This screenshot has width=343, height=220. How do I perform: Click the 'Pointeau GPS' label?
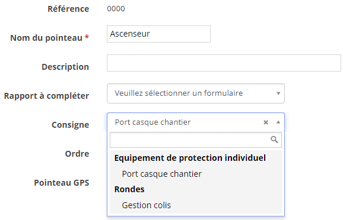pyautogui.click(x=62, y=183)
